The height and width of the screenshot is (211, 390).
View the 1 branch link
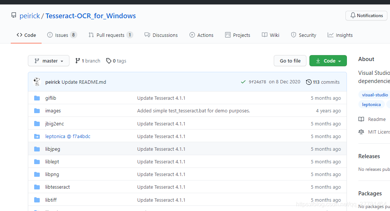88,61
